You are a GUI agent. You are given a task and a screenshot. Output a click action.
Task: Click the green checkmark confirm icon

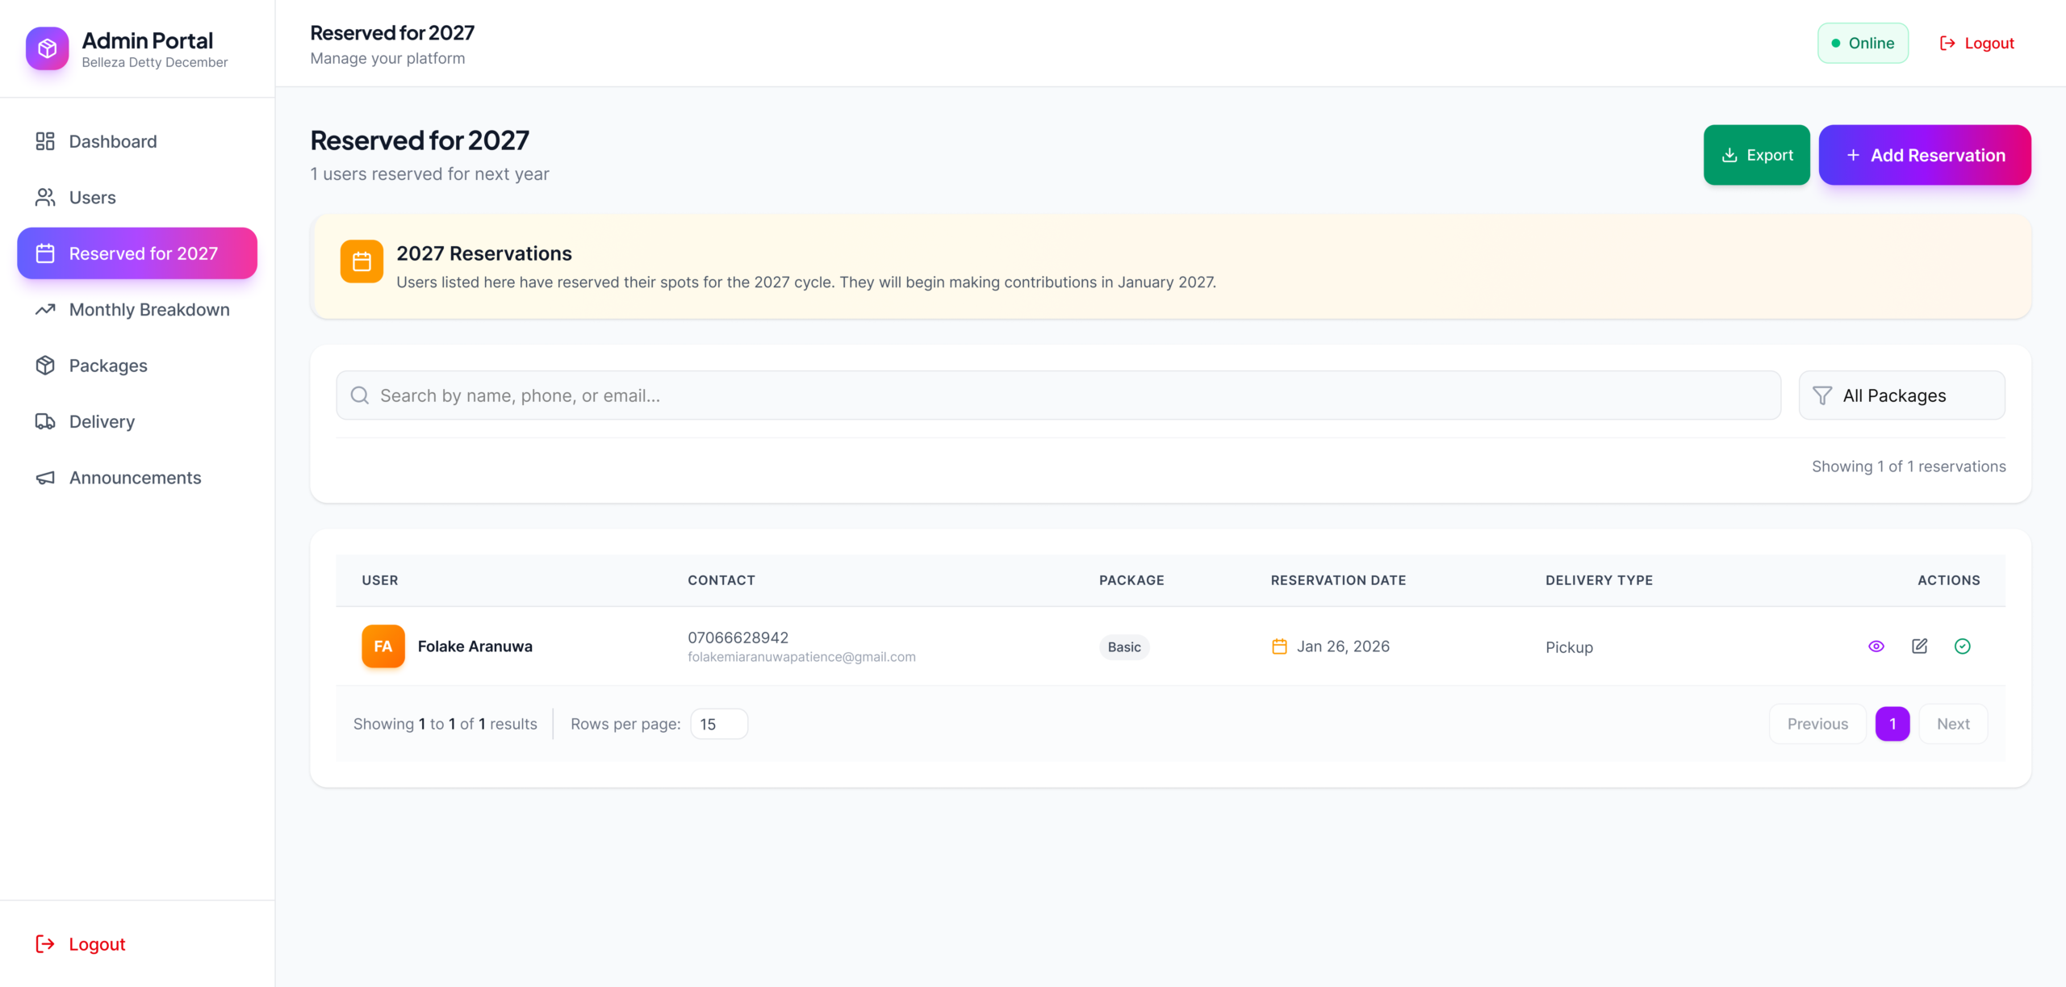[1963, 646]
